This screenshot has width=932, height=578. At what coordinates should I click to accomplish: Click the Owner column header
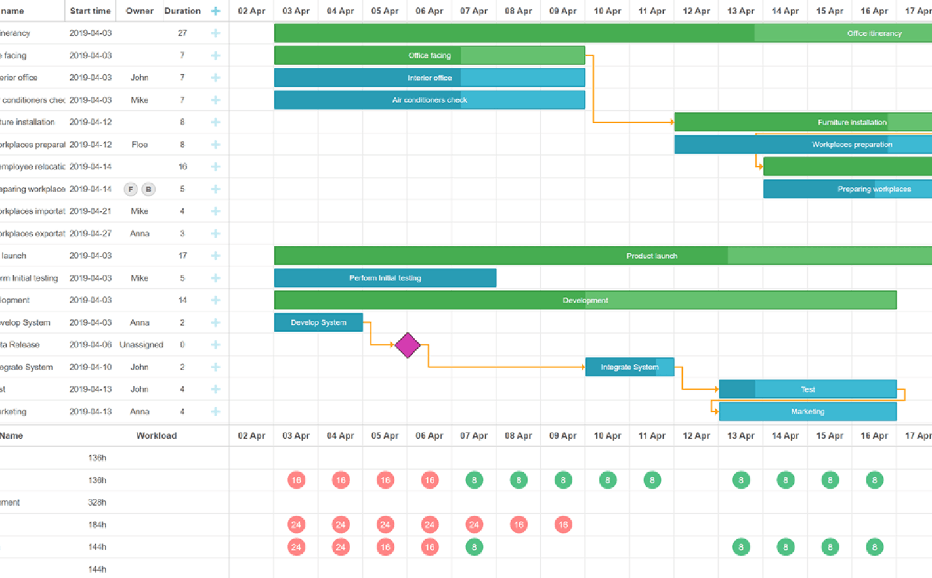[139, 11]
